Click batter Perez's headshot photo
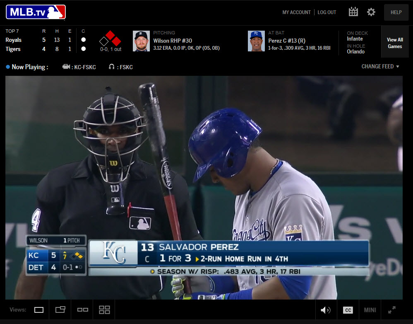 pos(256,41)
